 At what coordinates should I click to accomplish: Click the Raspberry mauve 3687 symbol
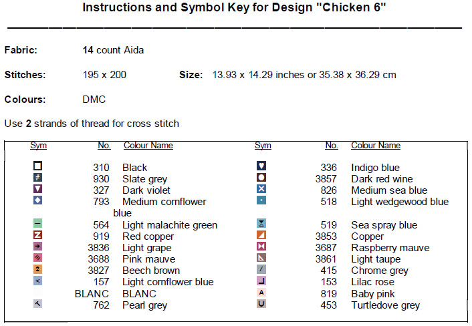262,247
